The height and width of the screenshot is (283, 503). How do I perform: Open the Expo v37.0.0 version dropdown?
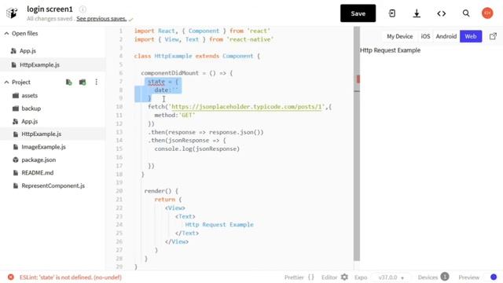[x=391, y=277]
